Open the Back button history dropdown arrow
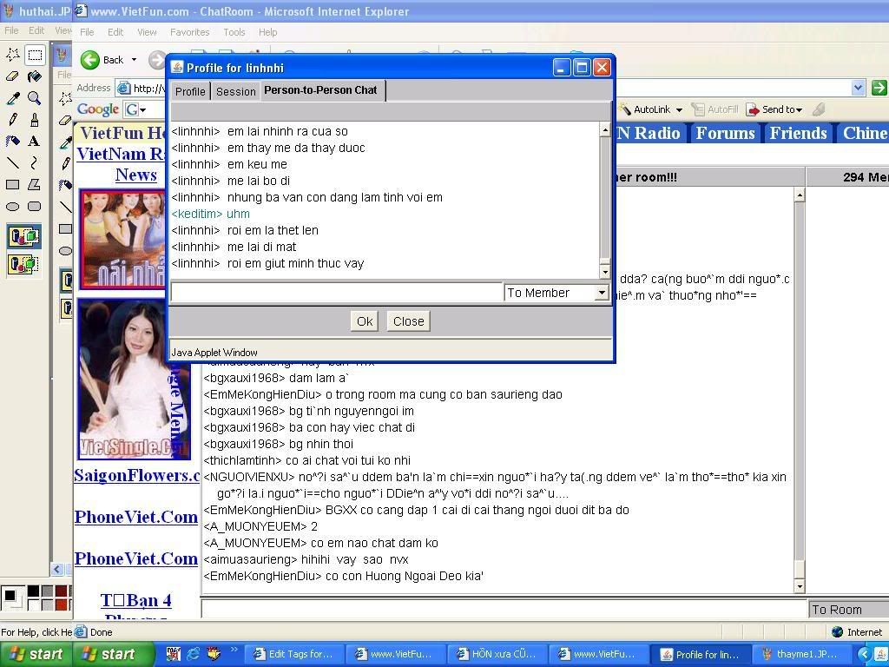889x667 pixels. tap(134, 60)
